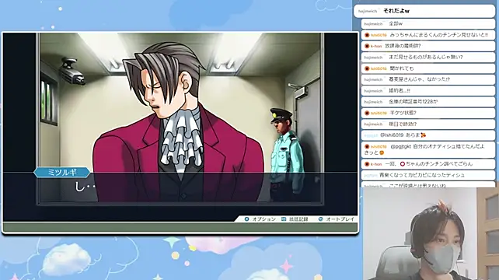Click hajimeich username on 全部w message
This screenshot has height=280, width=499.
(373, 24)
